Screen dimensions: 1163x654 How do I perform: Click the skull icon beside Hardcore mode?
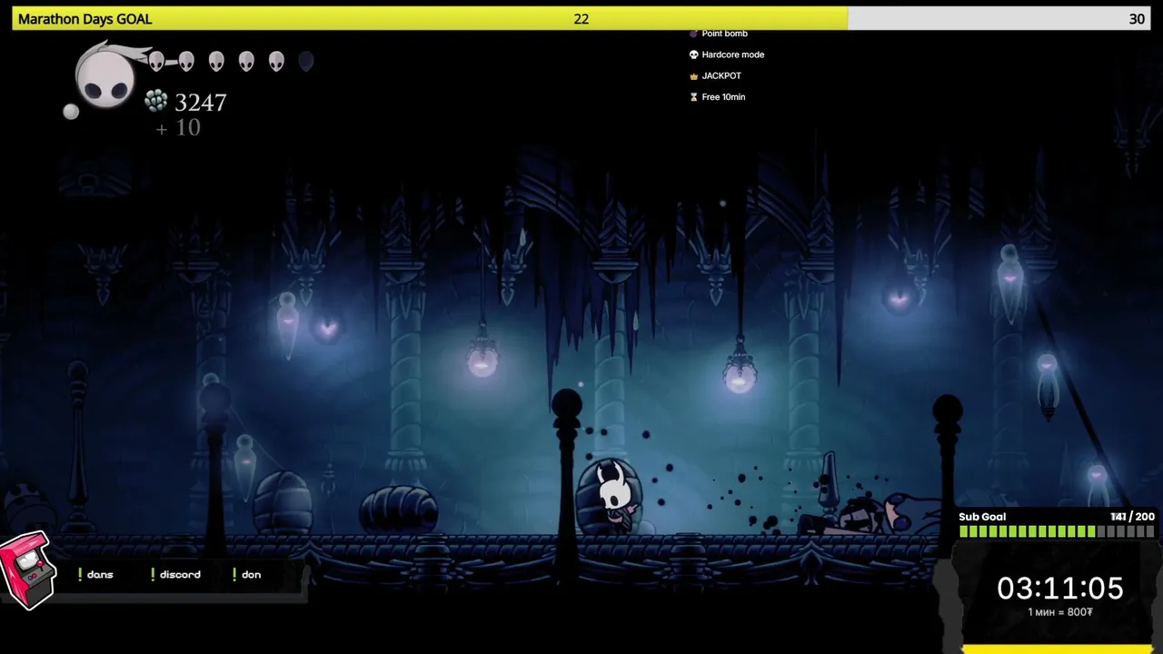(x=693, y=54)
